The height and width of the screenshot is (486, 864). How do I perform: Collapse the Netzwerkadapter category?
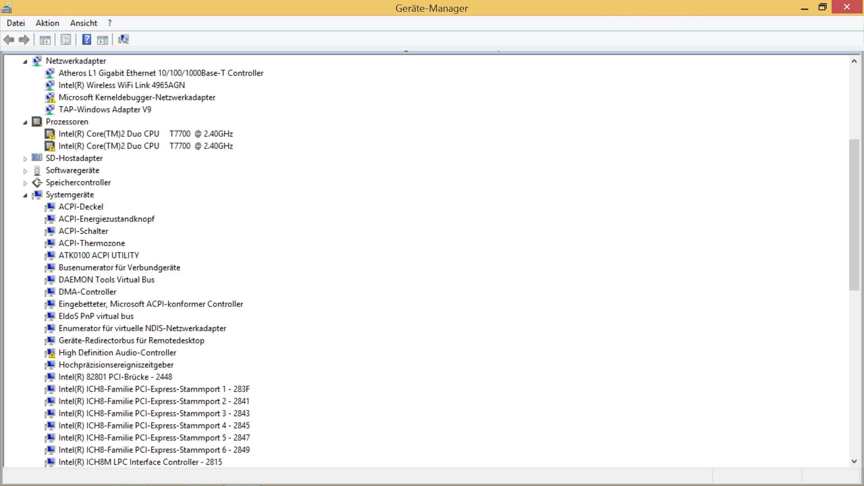25,62
